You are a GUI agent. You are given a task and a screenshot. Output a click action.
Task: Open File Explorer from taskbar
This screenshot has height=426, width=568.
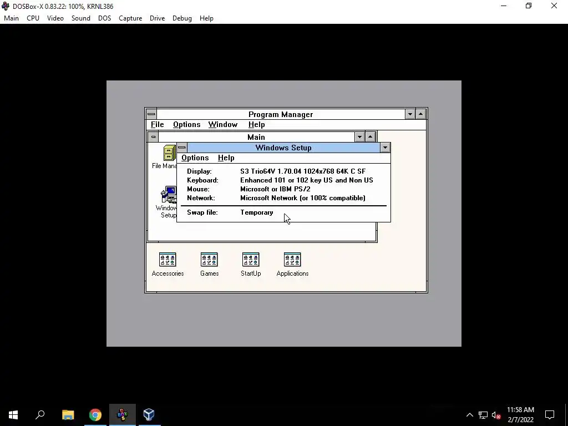tap(68, 415)
